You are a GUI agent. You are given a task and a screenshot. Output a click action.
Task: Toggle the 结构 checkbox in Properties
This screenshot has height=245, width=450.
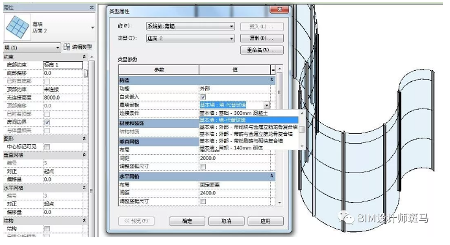[x=47, y=229]
